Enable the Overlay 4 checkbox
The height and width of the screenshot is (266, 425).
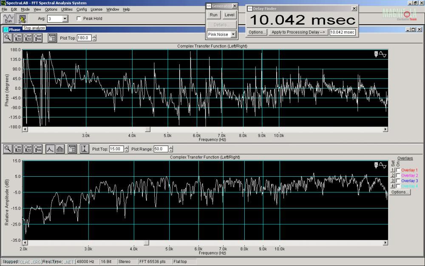coord(398,186)
